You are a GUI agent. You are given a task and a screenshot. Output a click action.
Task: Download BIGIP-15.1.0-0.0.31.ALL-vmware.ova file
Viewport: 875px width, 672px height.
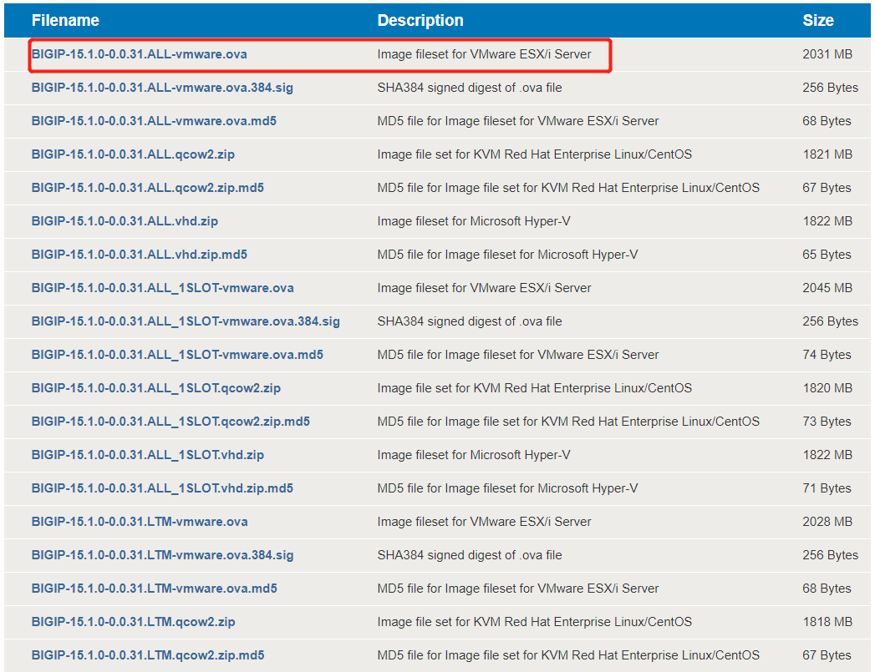[x=139, y=54]
